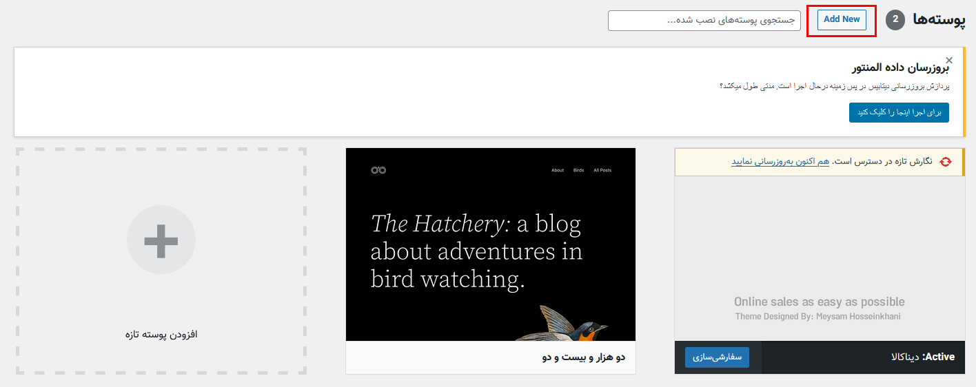Click the 'پوسته‌ها' page heading
Image resolution: width=976 pixels, height=387 pixels.
[938, 20]
